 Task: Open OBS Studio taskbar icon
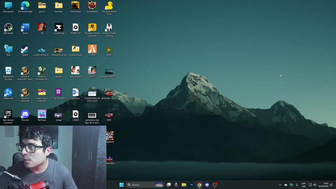[x=215, y=185]
